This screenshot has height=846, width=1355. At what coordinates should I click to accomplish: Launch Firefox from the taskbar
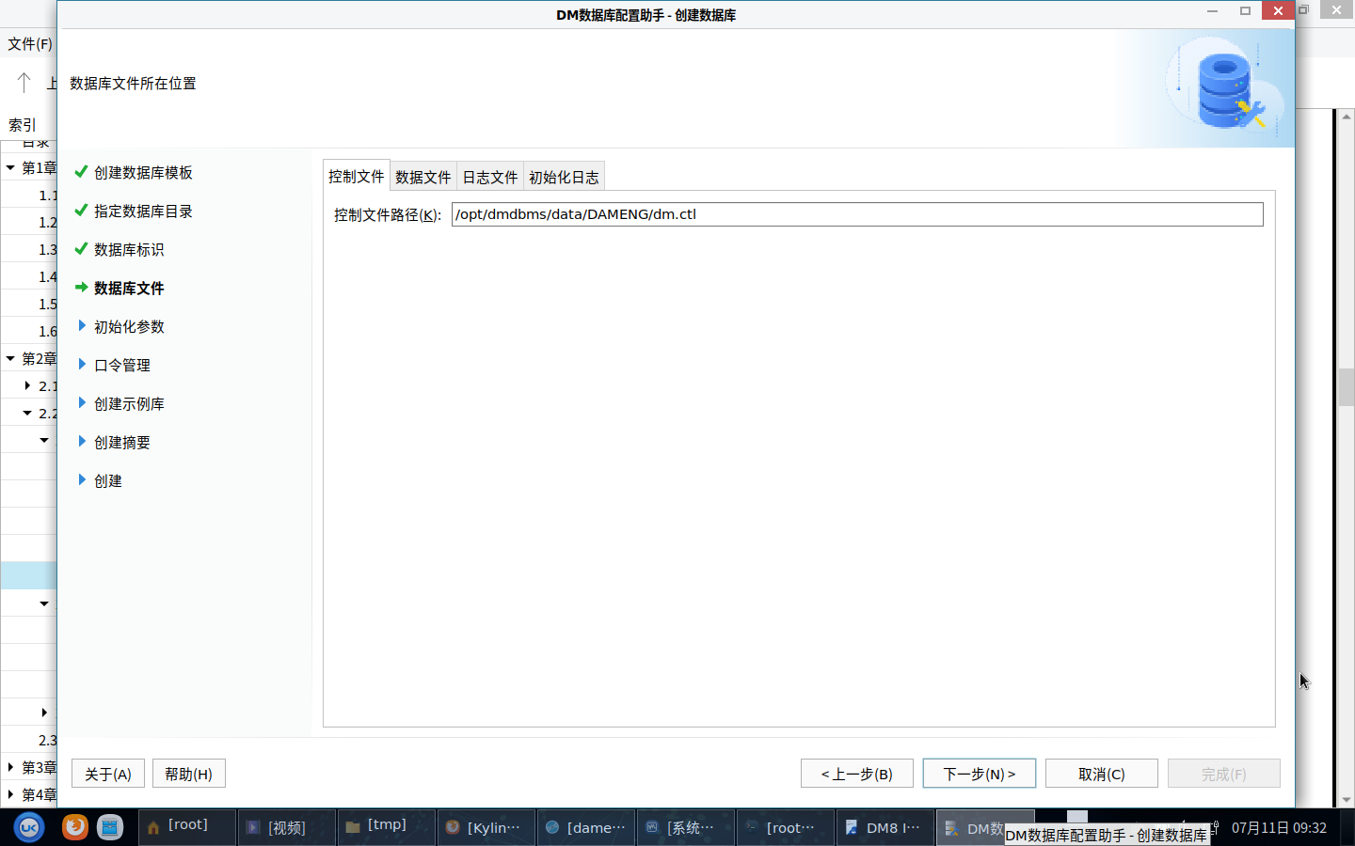coord(74,827)
